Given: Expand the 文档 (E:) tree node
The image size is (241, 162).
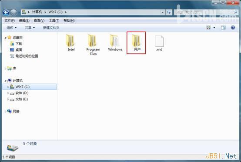Looking at the screenshot, I should [8, 99].
